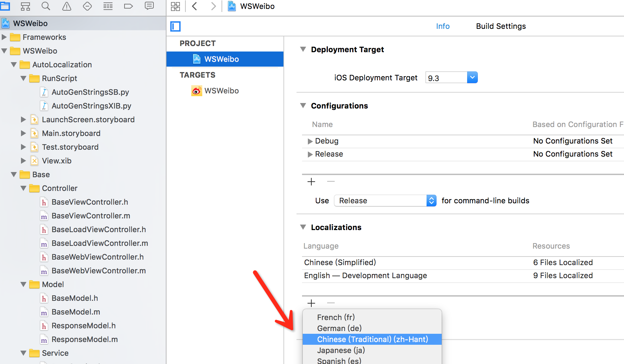624x364 pixels.
Task: Select ResponseModel.h file
Action: click(84, 326)
